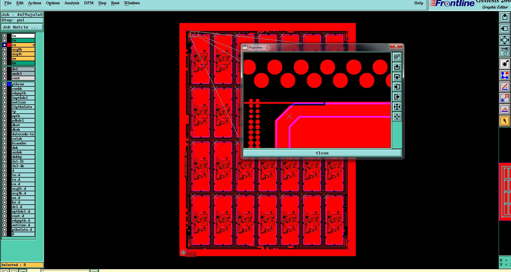
Task: Open the Help menu
Action: tap(418, 3)
